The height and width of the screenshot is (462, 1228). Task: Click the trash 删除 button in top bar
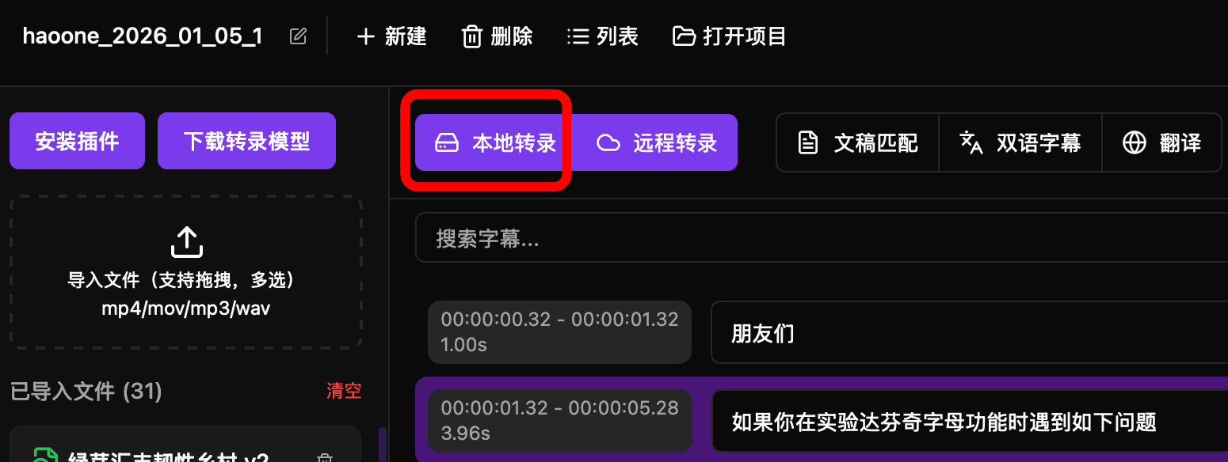[x=498, y=36]
